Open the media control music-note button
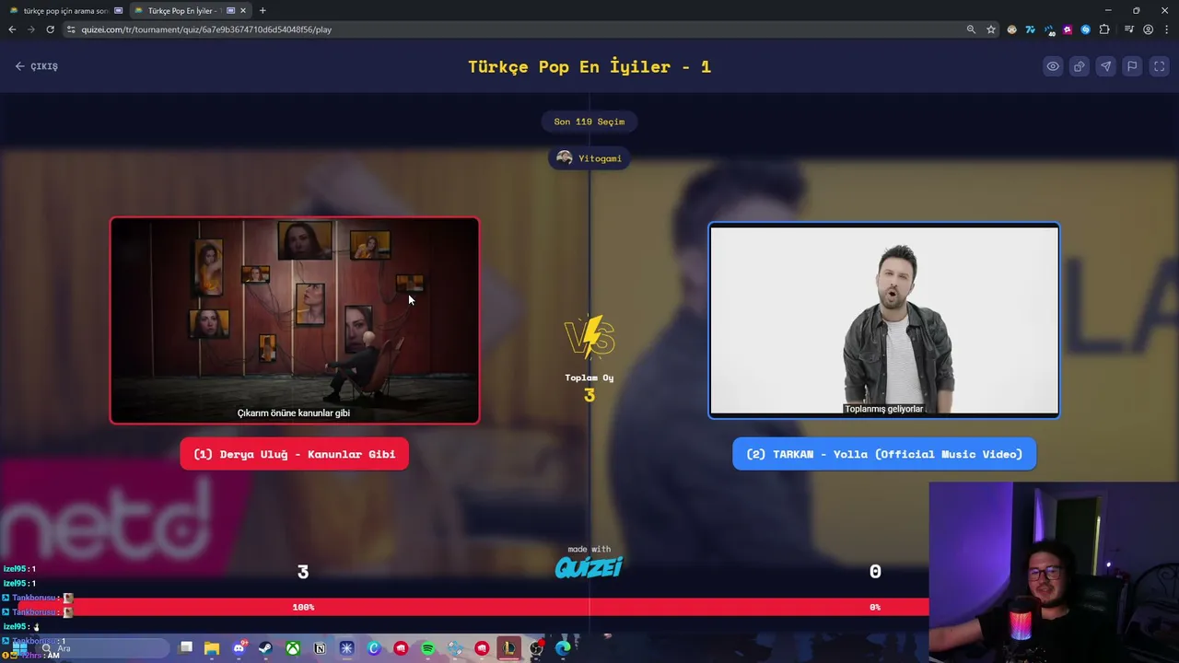 tap(1130, 29)
